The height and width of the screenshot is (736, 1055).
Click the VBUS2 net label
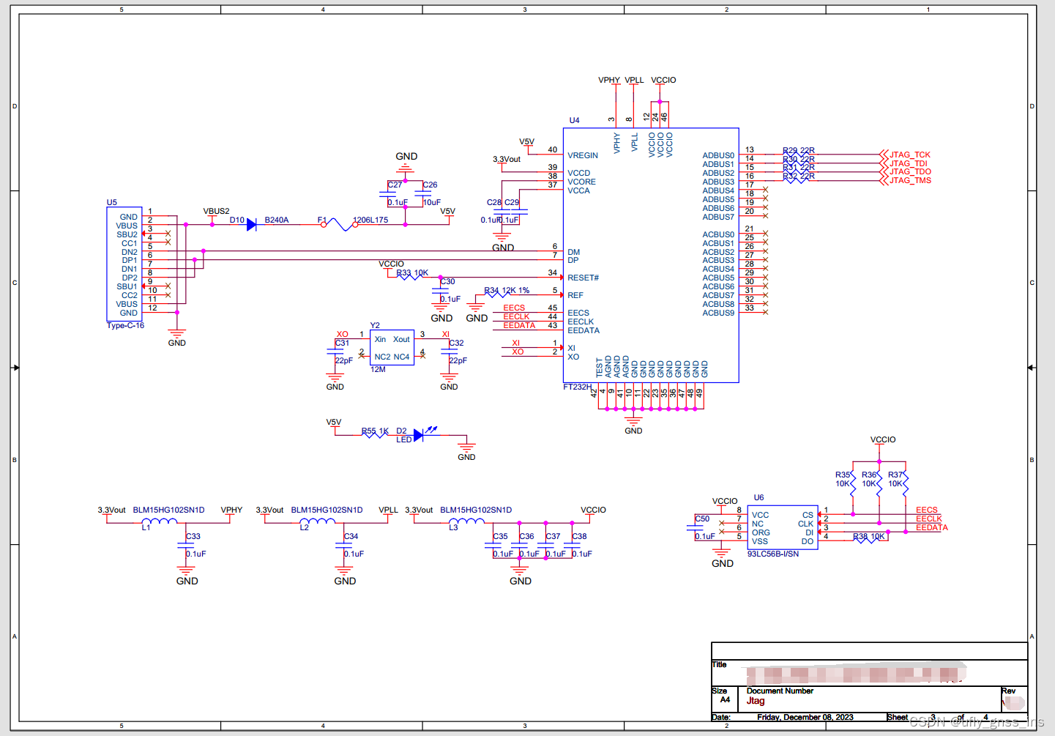tap(216, 211)
